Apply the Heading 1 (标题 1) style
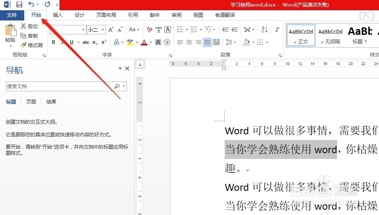This screenshot has width=379, height=215. pyautogui.click(x=360, y=35)
